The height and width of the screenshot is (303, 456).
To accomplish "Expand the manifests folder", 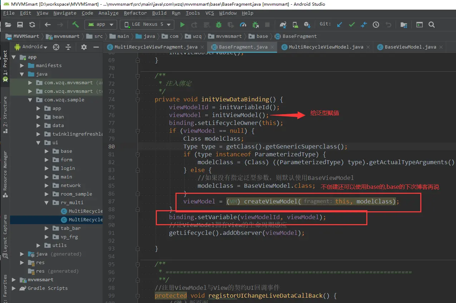I will [x=22, y=66].
